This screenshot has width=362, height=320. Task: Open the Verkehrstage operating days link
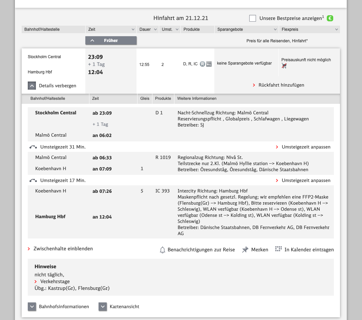click(x=55, y=281)
